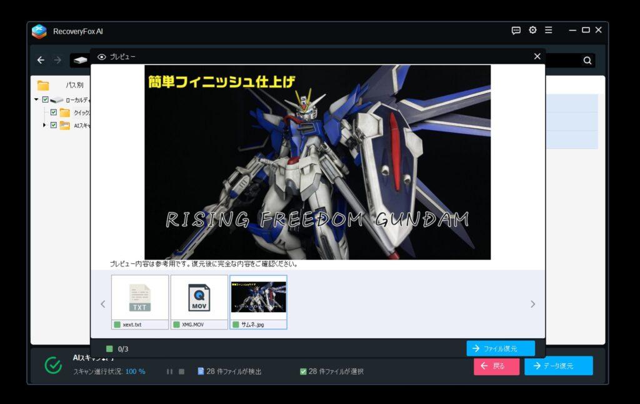Viewport: 640px width, 404px height.
Task: Click the 100 % scan progress value
Action: pos(135,371)
